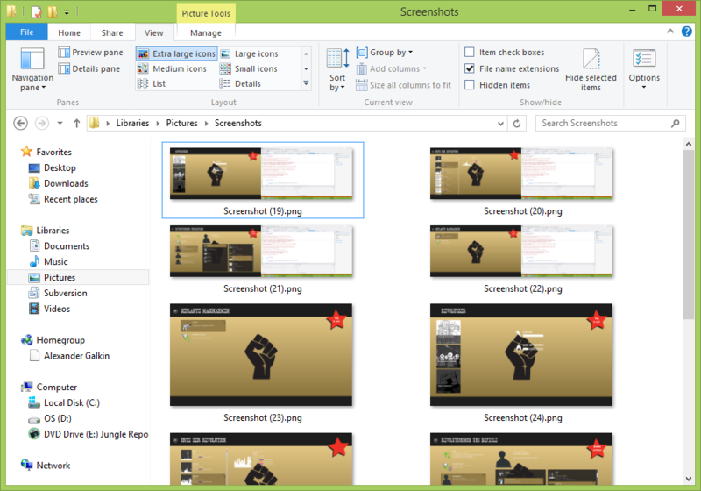Viewport: 701px width, 491px height.
Task: Open the Navigation pane menu
Action: pos(32,70)
